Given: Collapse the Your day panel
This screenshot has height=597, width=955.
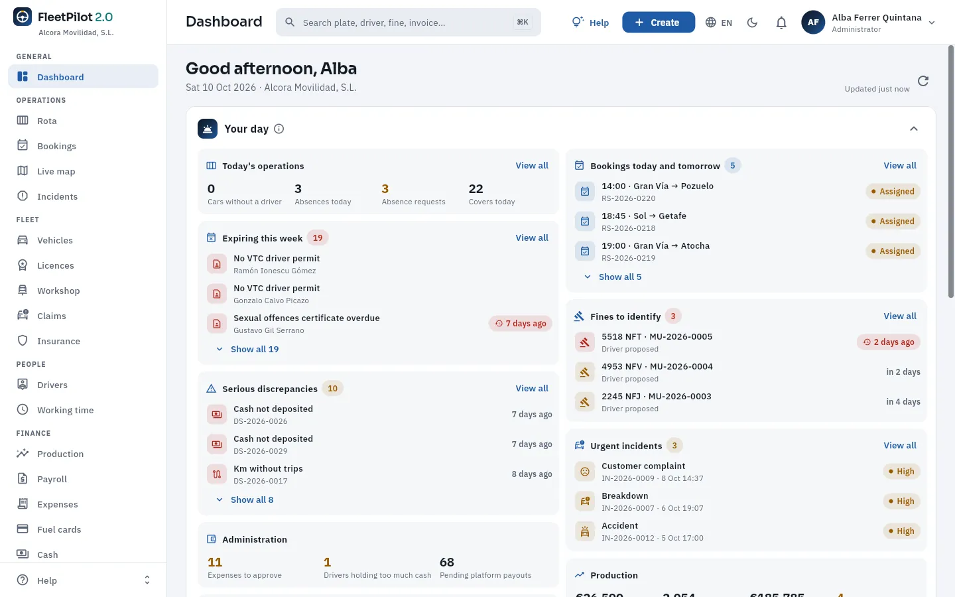Looking at the screenshot, I should (x=914, y=129).
